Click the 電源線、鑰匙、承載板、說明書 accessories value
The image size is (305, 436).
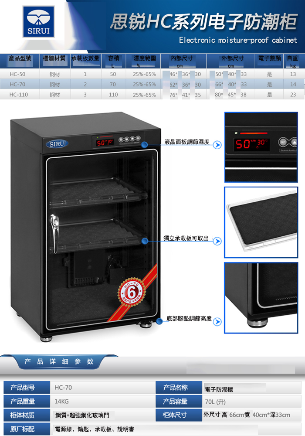pos(95,429)
